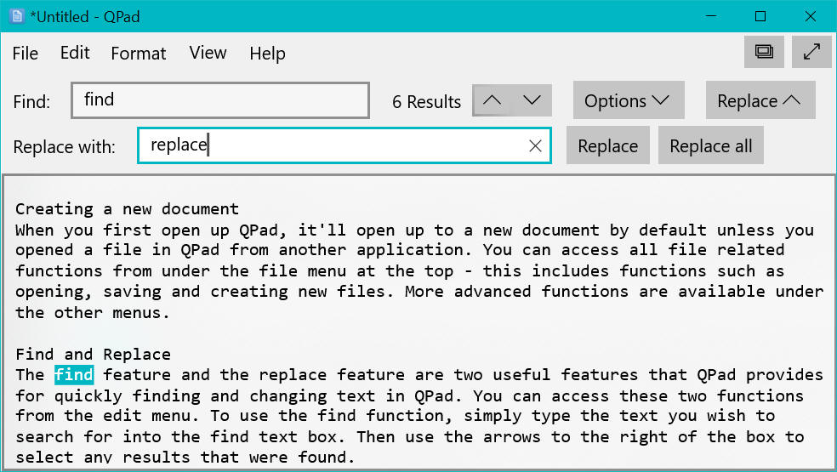Open the View menu

point(208,53)
